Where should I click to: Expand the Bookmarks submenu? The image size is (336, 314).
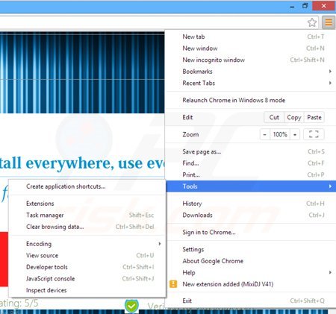click(251, 72)
